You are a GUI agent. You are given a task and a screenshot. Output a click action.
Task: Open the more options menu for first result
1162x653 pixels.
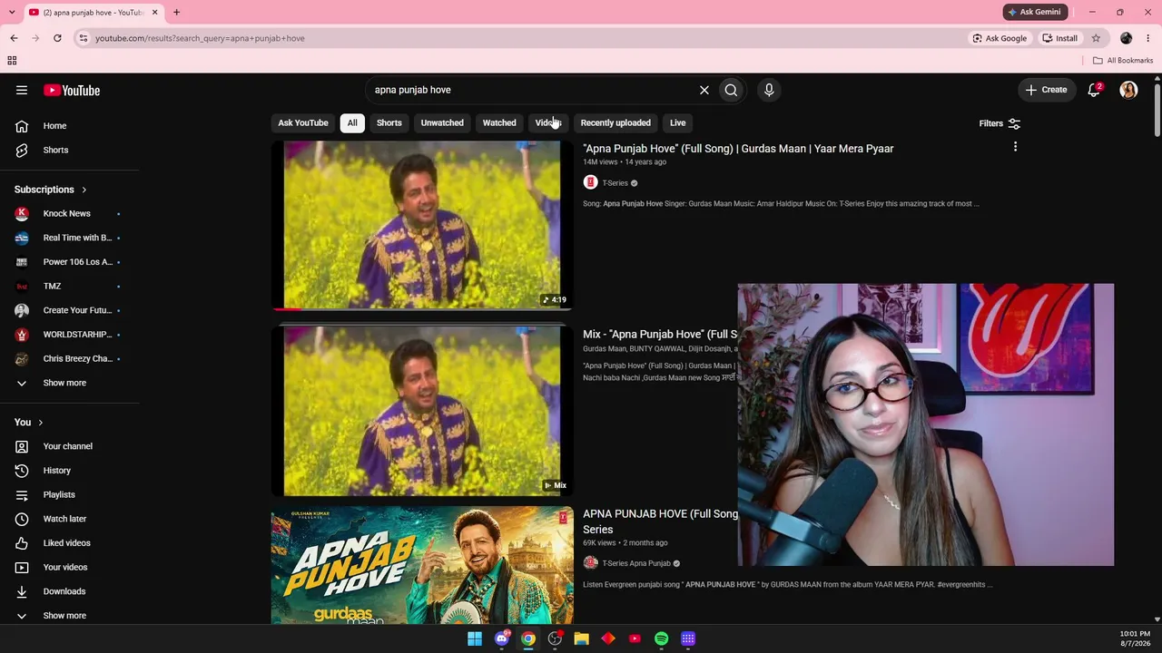point(1015,147)
